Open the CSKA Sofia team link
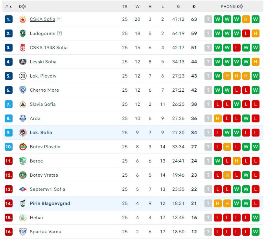This screenshot has height=240, width=265. [x=42, y=19]
